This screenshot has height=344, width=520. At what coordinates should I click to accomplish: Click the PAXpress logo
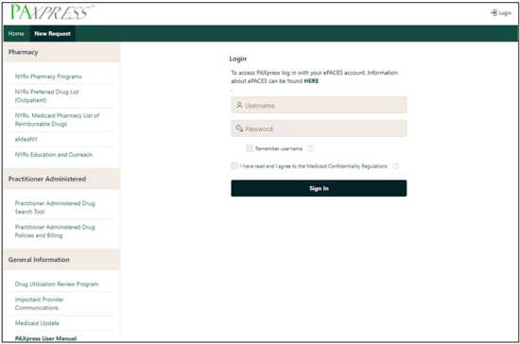[51, 12]
